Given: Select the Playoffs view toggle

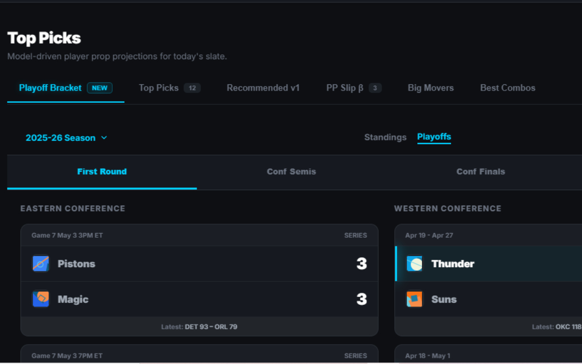Looking at the screenshot, I should [x=434, y=137].
